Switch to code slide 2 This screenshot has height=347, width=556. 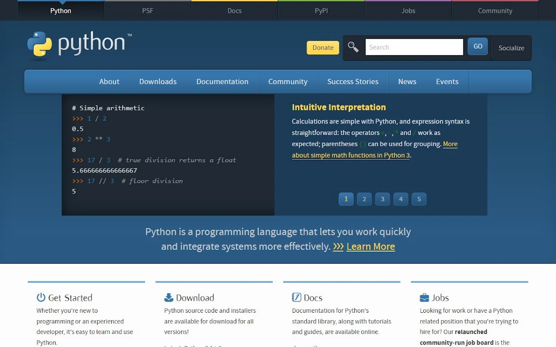click(364, 199)
